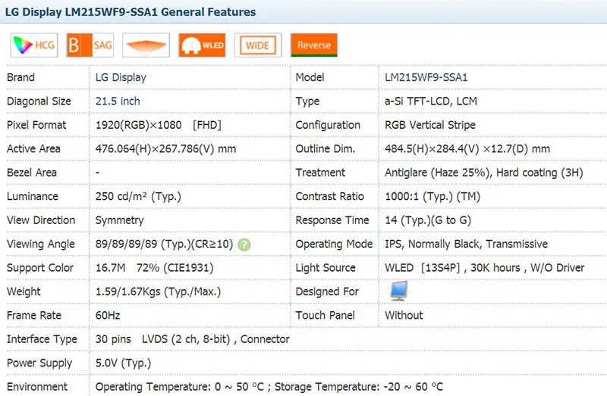Viewport: 607px width, 396px height.
Task: Click the WLED backlight icon
Action: click(202, 45)
